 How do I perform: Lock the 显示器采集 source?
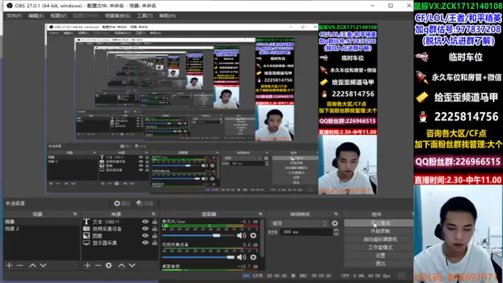coord(155,243)
